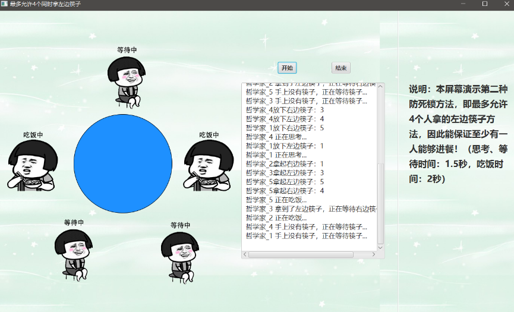Click 吃饭中 label above left philosopher
This screenshot has height=312, width=514.
tap(33, 135)
